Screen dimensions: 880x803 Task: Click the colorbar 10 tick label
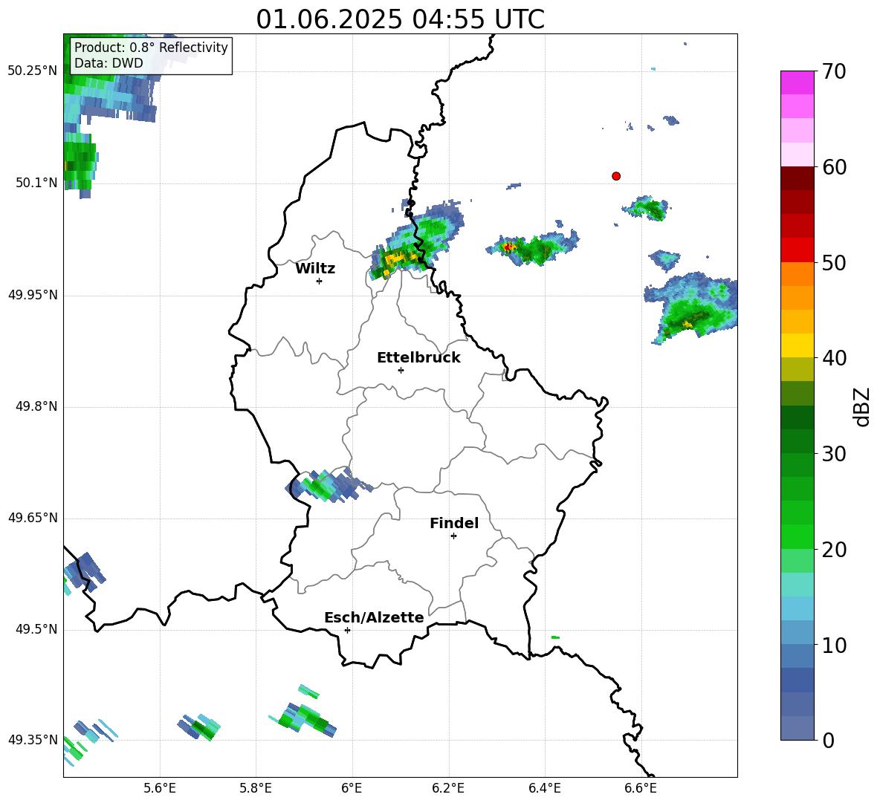834,645
